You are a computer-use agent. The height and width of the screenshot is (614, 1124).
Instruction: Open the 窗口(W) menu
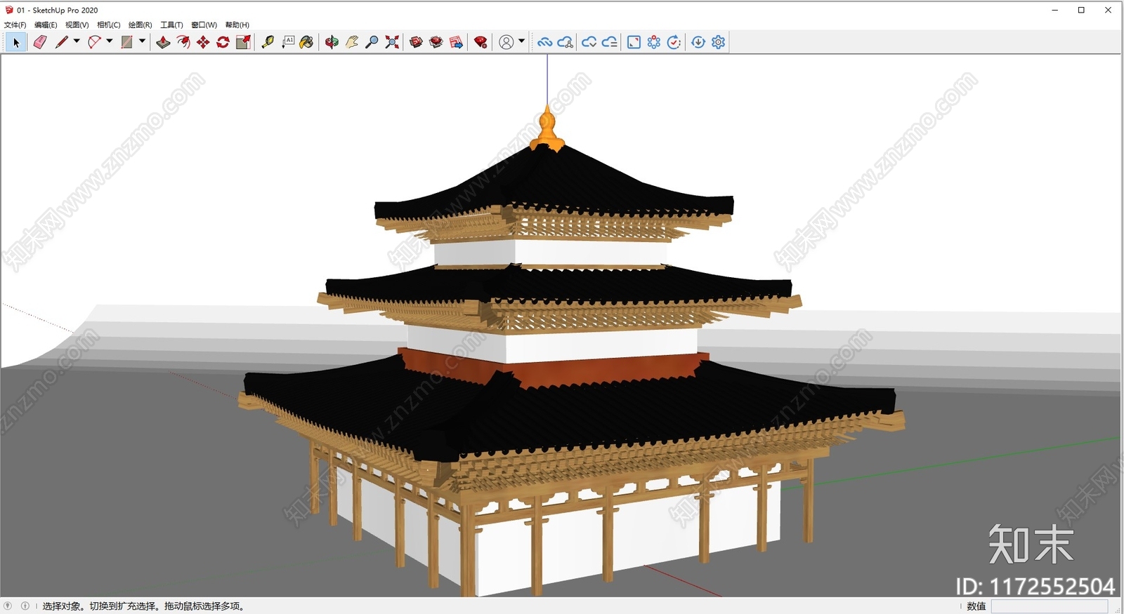[204, 25]
